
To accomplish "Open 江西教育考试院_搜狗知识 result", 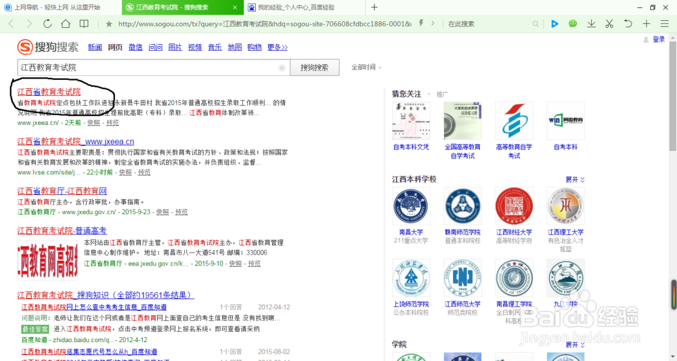I will tap(106, 295).
